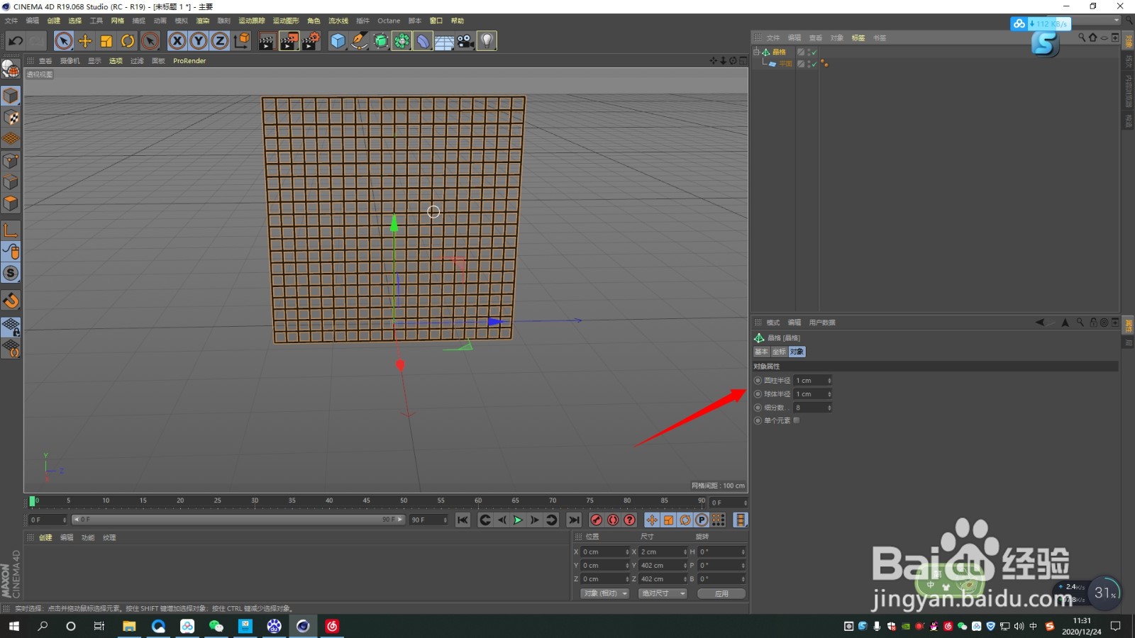Viewport: 1135px width, 638px height.
Task: Toggle the green checkmark on the 晶格 object
Action: 814,52
